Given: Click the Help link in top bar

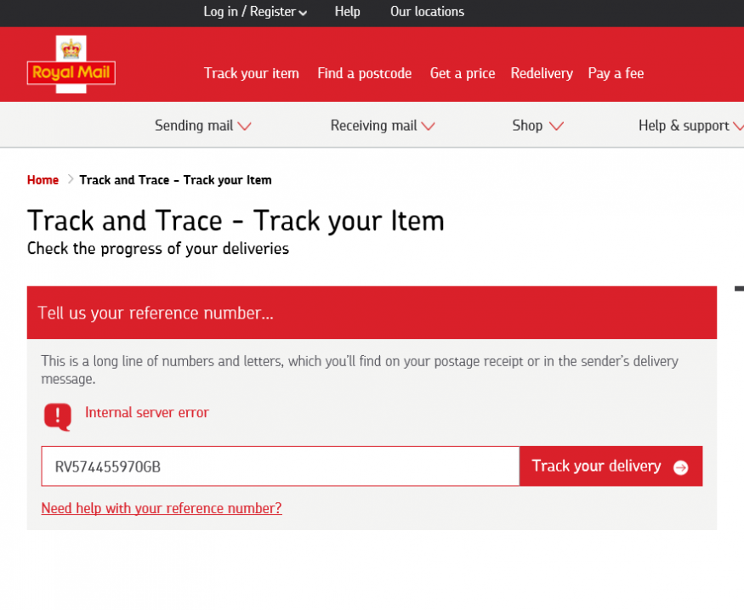Looking at the screenshot, I should click(x=347, y=12).
